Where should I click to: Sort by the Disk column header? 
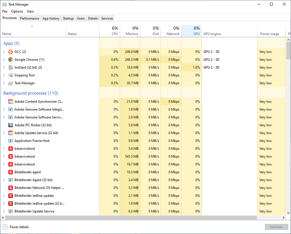[x=151, y=31]
